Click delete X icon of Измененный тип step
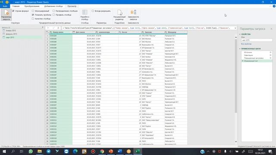The height and width of the screenshot is (155, 276). click(x=243, y=61)
